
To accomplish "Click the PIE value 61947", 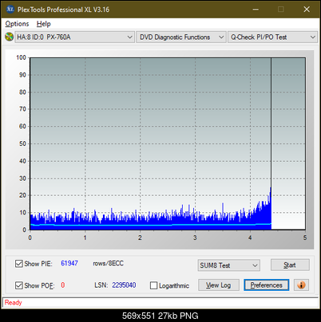I will pos(69,263).
